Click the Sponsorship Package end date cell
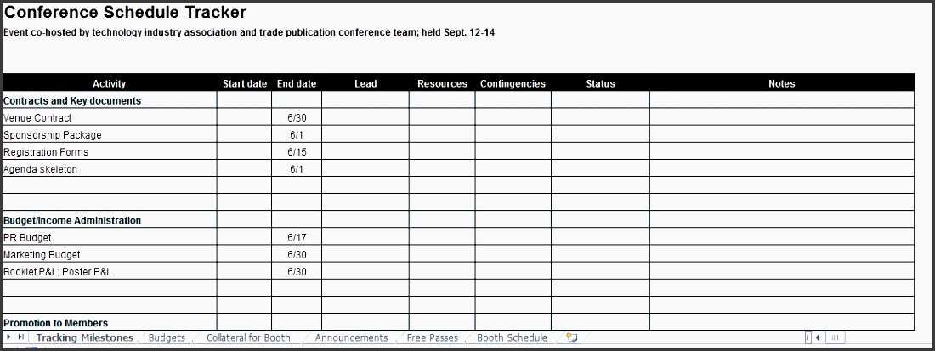The image size is (935, 351). [x=297, y=135]
